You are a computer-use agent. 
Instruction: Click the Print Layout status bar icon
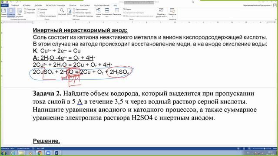[244, 149]
